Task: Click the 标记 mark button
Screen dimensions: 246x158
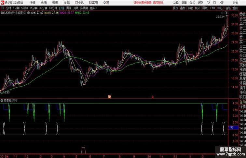Action: tap(220, 8)
